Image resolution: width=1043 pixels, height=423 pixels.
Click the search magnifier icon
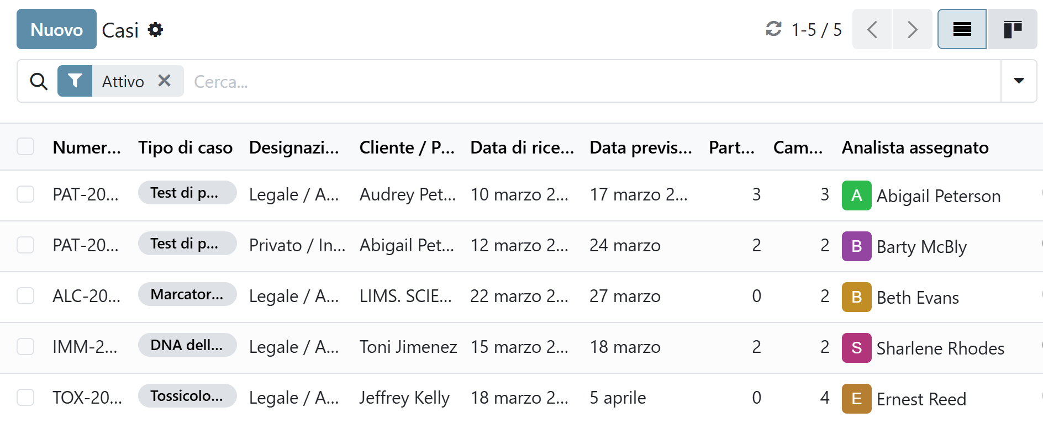tap(39, 82)
